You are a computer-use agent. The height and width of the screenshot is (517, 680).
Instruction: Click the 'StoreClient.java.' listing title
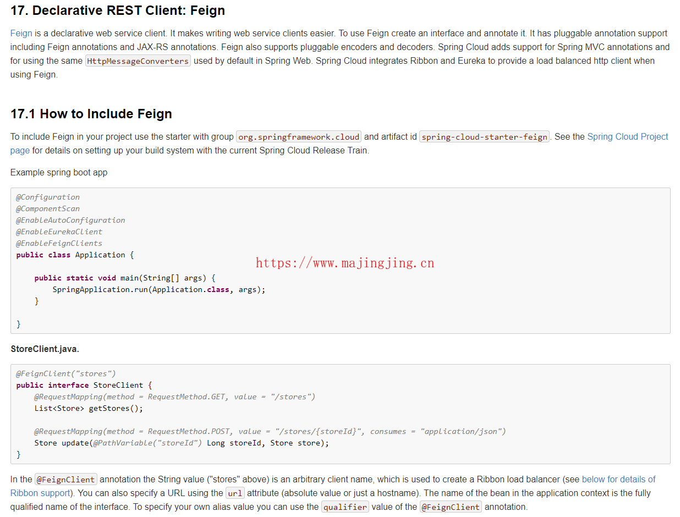pos(45,349)
